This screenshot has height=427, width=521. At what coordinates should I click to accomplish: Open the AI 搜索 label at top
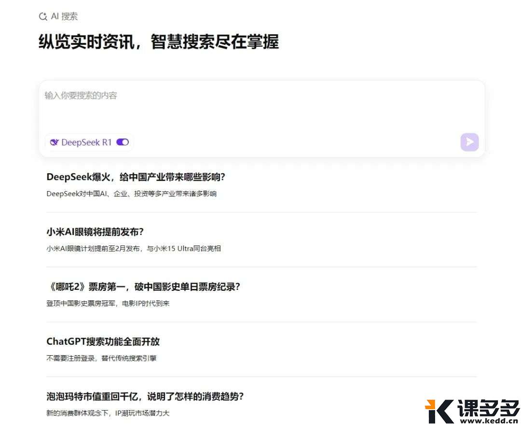point(65,16)
